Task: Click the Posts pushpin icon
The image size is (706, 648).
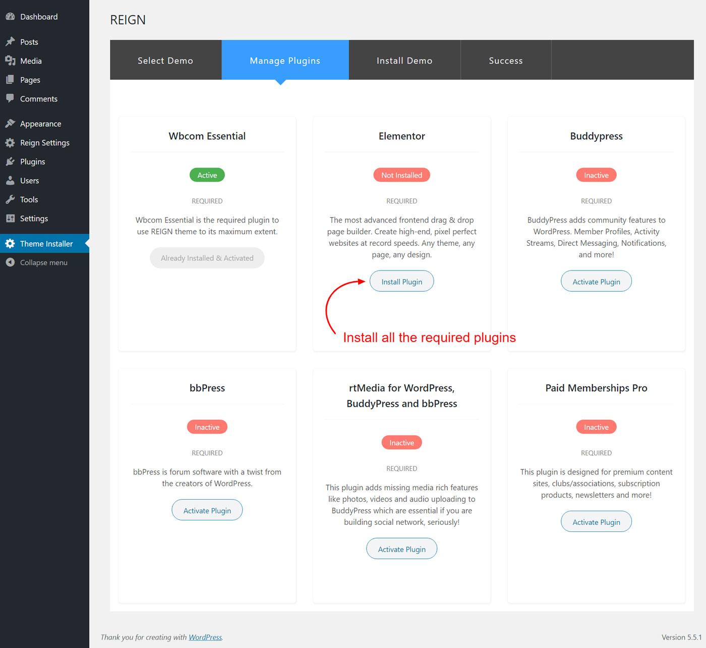Action: (10, 42)
